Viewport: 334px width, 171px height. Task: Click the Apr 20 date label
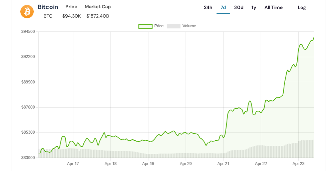(x=186, y=164)
